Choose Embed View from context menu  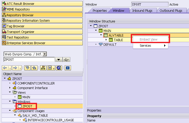[150, 39]
